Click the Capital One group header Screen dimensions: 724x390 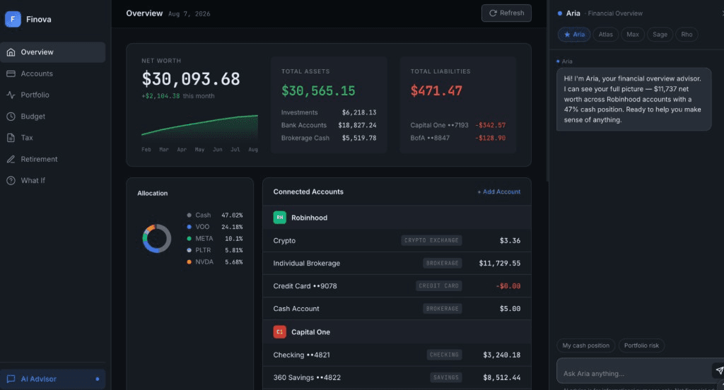click(x=397, y=332)
